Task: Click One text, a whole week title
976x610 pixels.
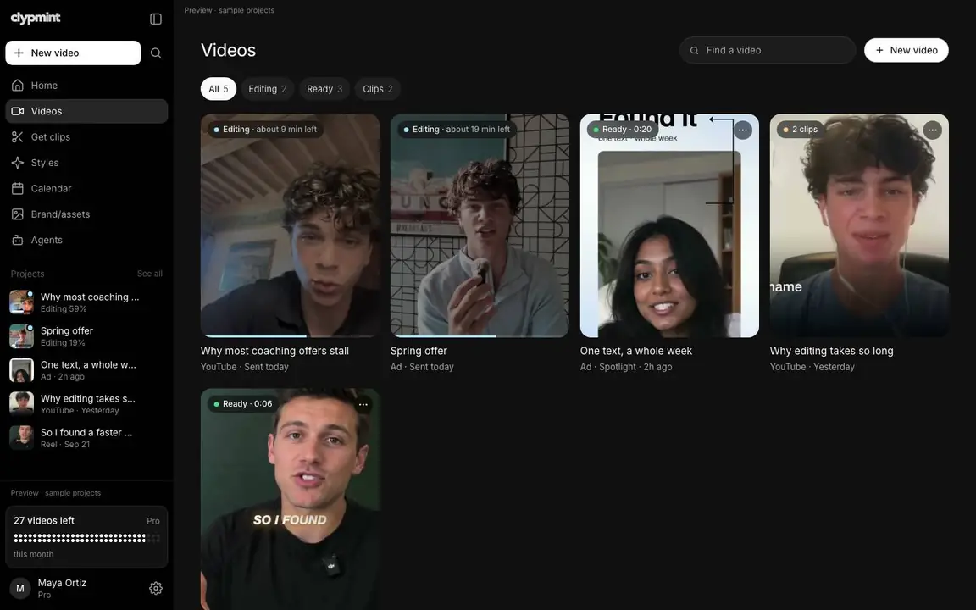Action: (x=636, y=351)
